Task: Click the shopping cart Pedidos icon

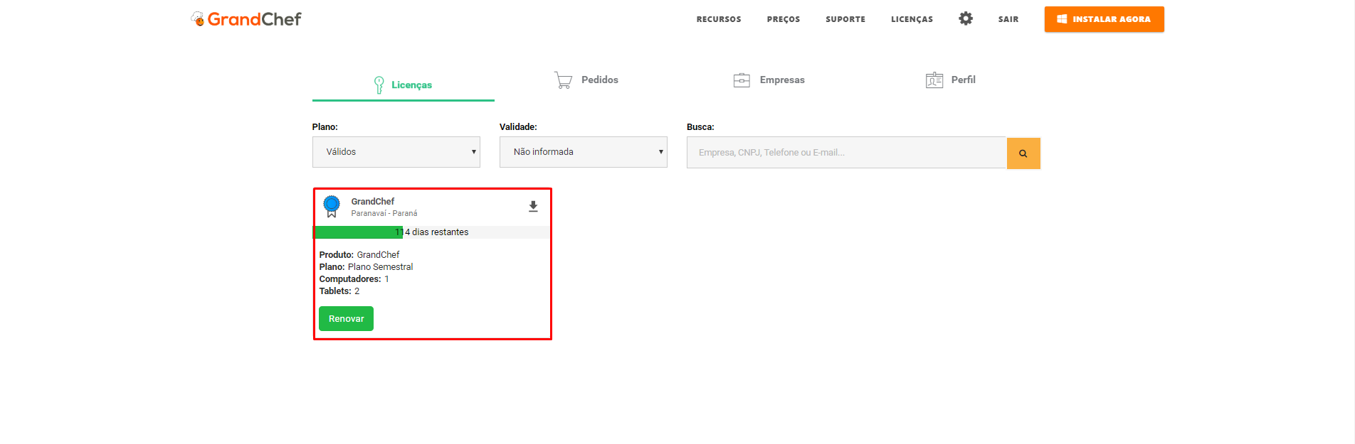Action: (563, 80)
